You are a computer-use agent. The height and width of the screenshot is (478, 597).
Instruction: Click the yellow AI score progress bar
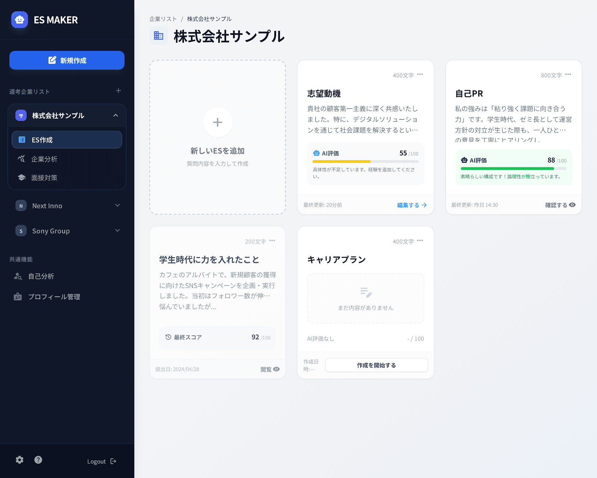click(x=341, y=161)
